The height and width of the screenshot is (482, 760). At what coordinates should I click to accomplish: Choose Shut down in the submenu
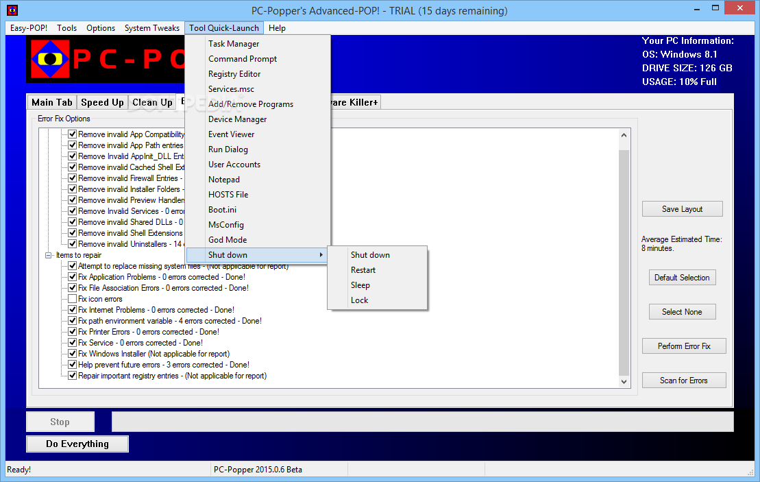tap(377, 254)
